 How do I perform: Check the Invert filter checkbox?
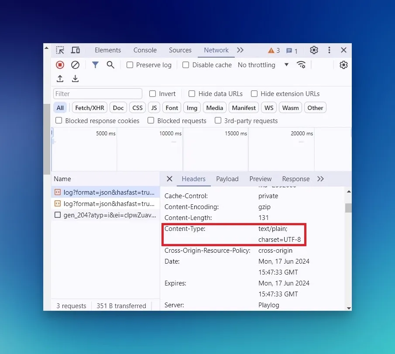click(152, 94)
